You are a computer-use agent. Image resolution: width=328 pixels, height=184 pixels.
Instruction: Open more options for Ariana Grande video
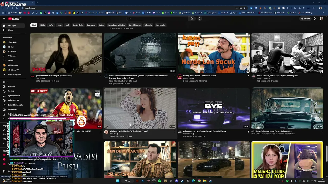click(248, 132)
